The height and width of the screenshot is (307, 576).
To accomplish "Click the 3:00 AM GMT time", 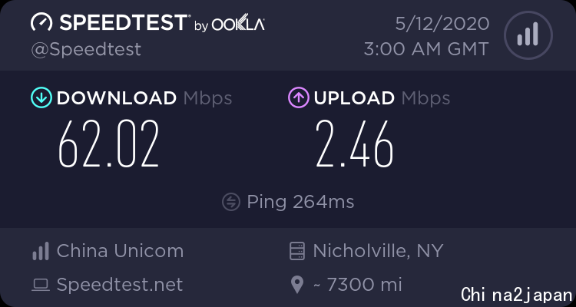I will [426, 49].
